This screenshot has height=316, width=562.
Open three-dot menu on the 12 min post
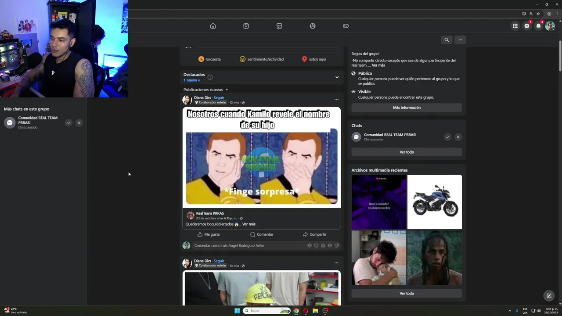coord(336,100)
